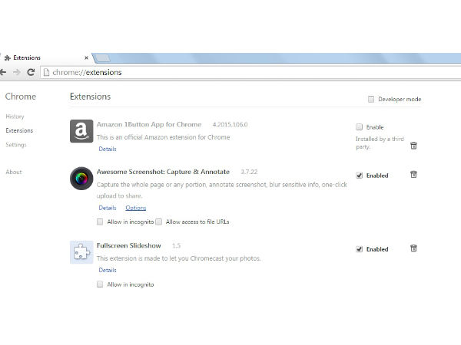Allow Fullscreen Slideshow in incognito
The height and width of the screenshot is (345, 461).
point(101,284)
